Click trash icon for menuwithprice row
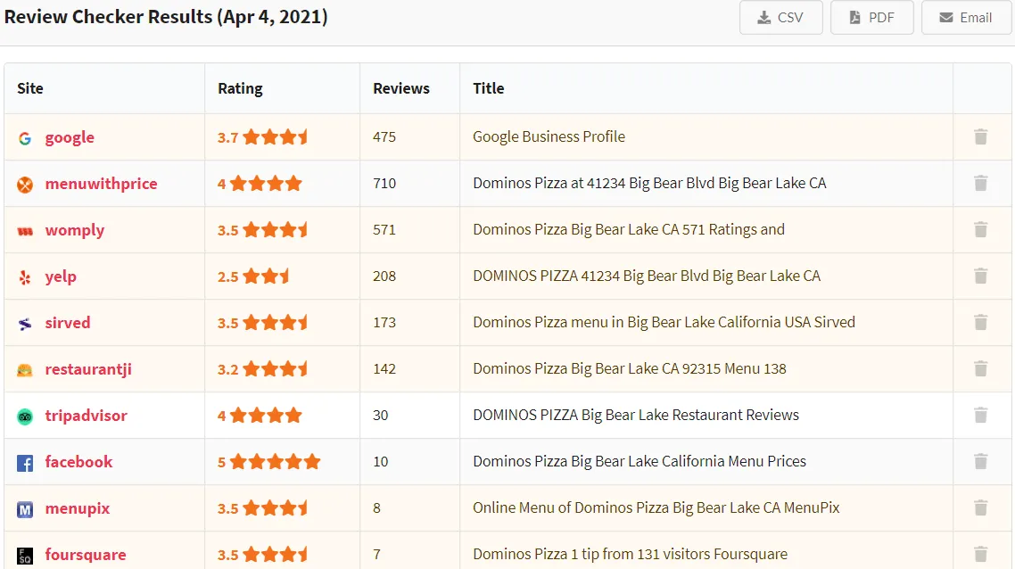Viewport: 1015px width, 569px height. (980, 183)
